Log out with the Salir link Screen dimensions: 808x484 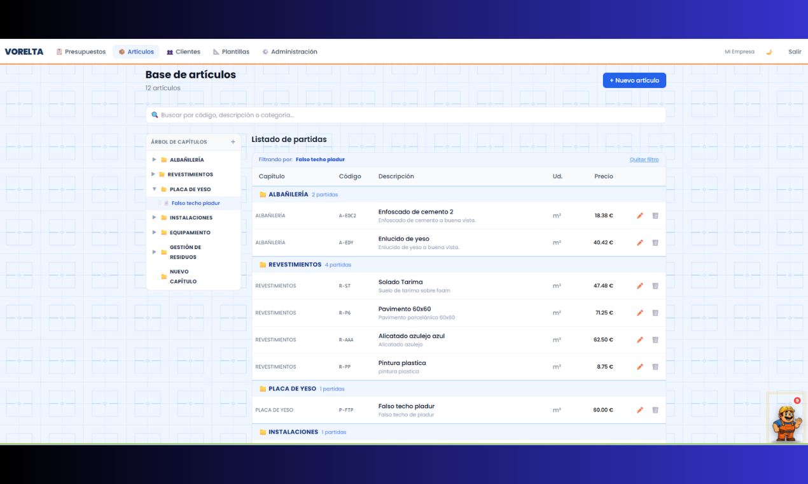point(795,52)
